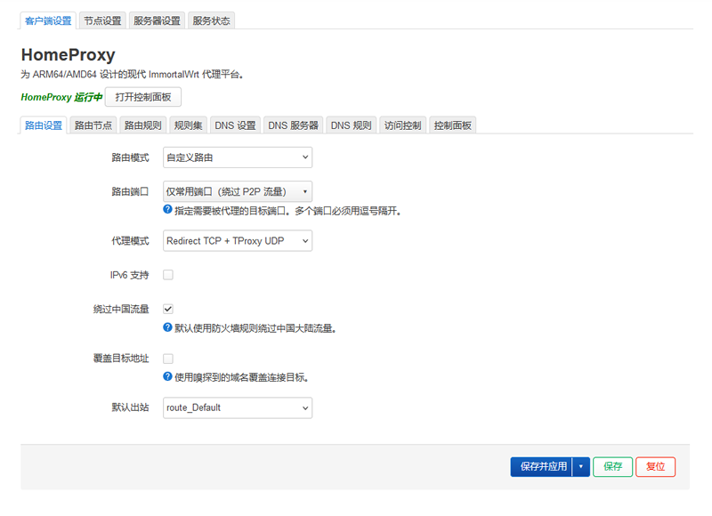The height and width of the screenshot is (516, 712).
Task: Click the 打开控制面板 button
Action: point(142,97)
